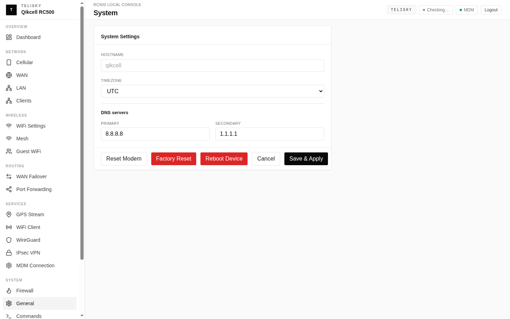Click the Primary DNS field
Viewport: 510px width, 319px height.
pos(155,134)
